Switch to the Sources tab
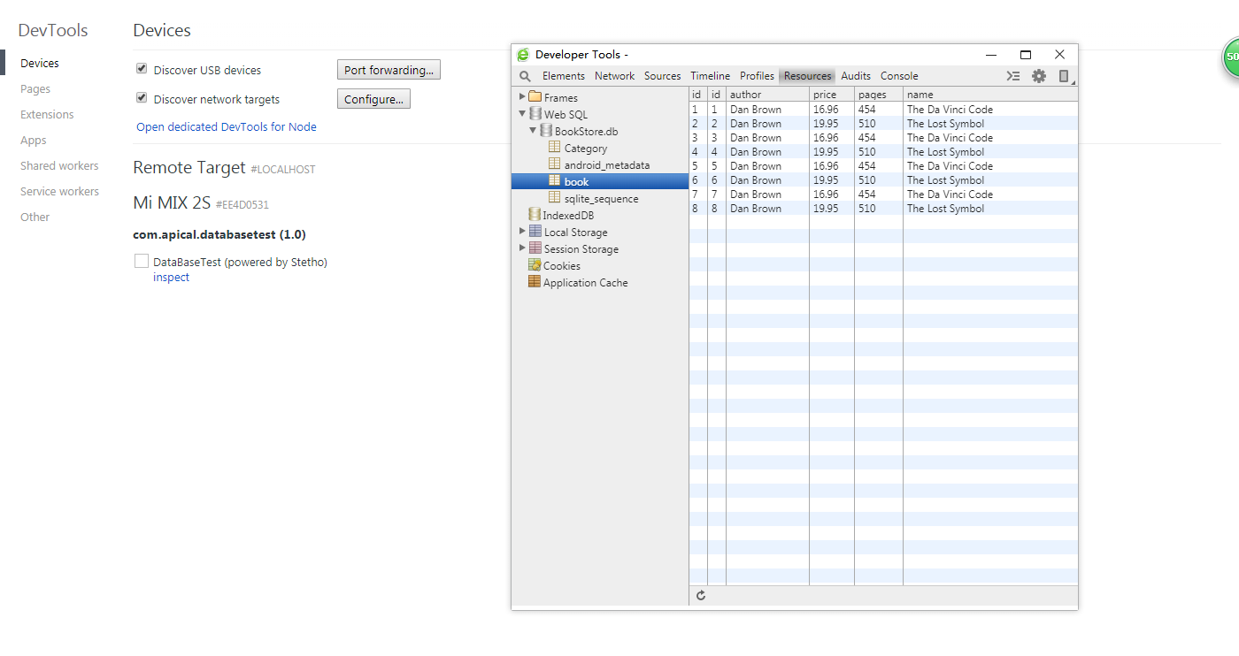 pos(663,76)
